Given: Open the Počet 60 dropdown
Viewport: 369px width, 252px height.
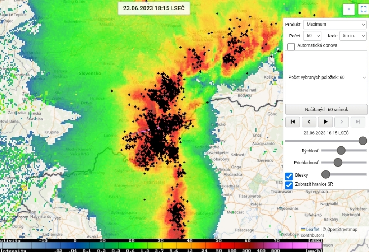Looking at the screenshot, I should [x=312, y=36].
